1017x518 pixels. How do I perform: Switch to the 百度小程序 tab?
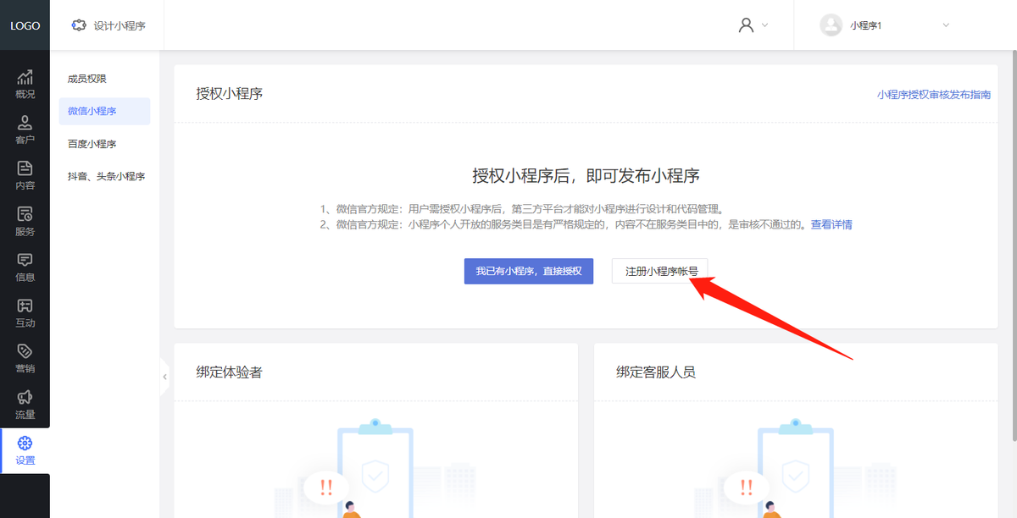coord(93,144)
